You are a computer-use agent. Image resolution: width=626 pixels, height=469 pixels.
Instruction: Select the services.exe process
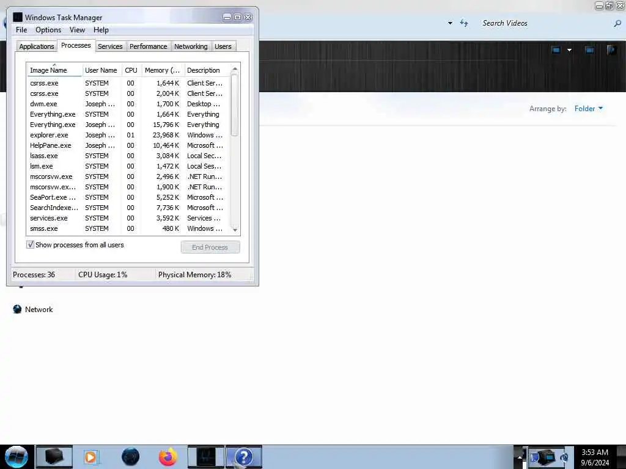point(128,218)
